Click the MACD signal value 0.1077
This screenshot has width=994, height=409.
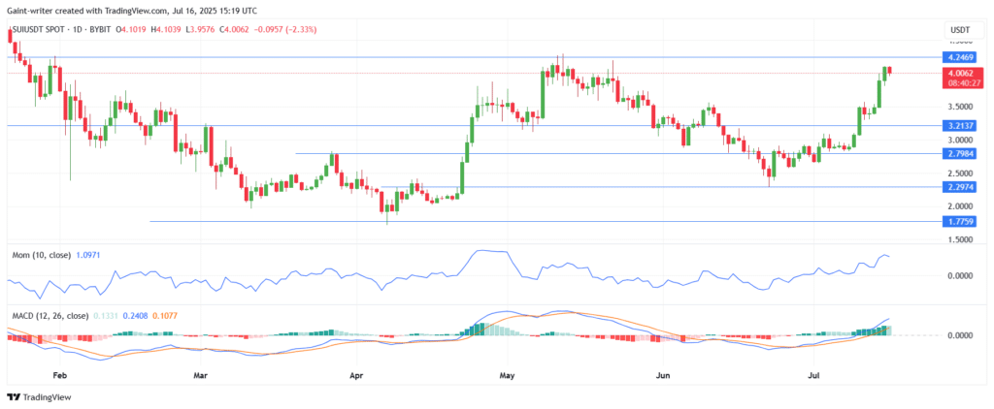pos(165,314)
